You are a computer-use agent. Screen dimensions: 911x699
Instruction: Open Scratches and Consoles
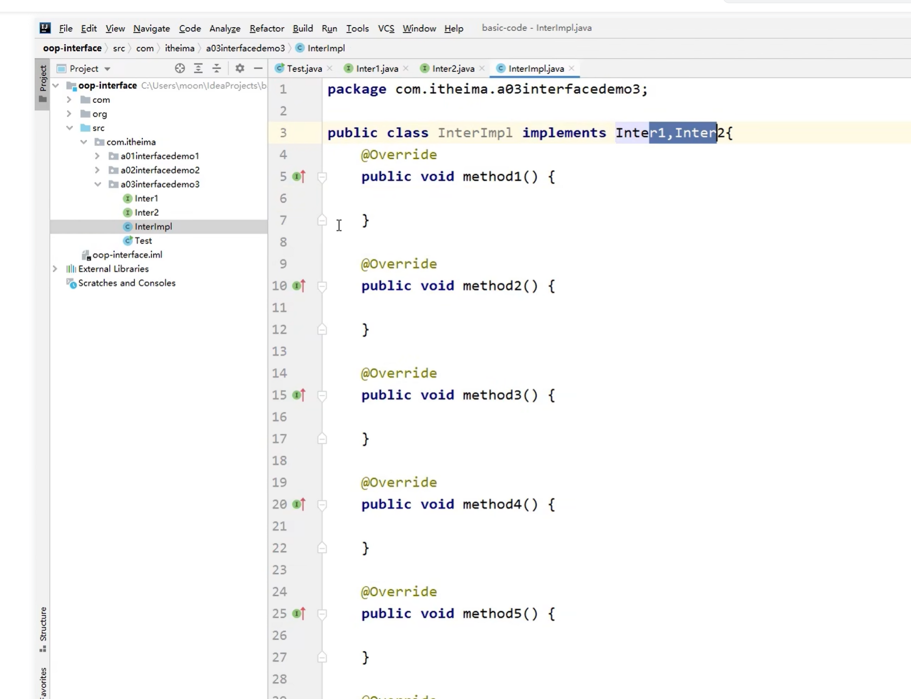(126, 283)
